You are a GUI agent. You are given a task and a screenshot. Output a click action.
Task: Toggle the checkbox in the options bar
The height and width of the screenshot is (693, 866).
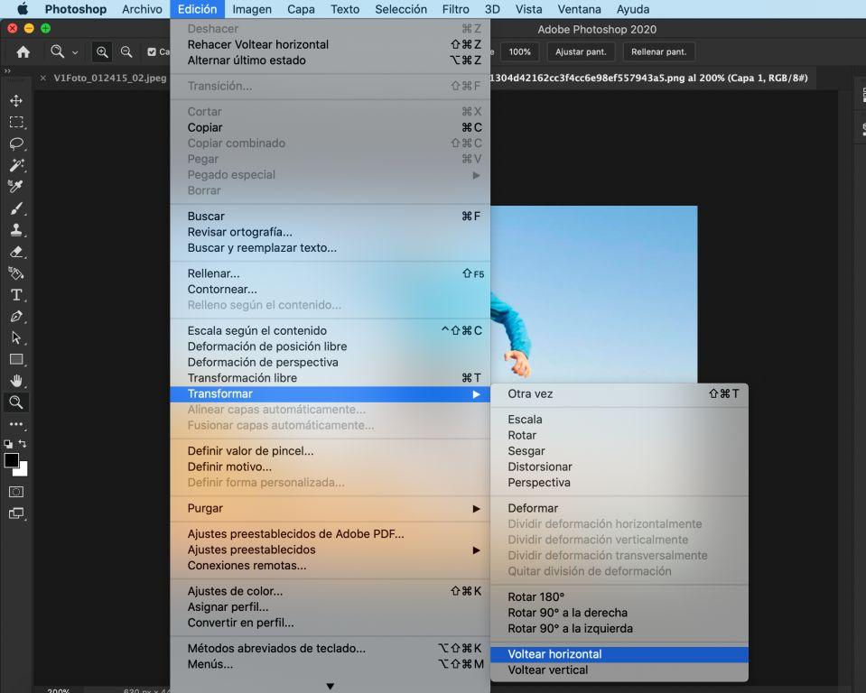click(x=152, y=51)
